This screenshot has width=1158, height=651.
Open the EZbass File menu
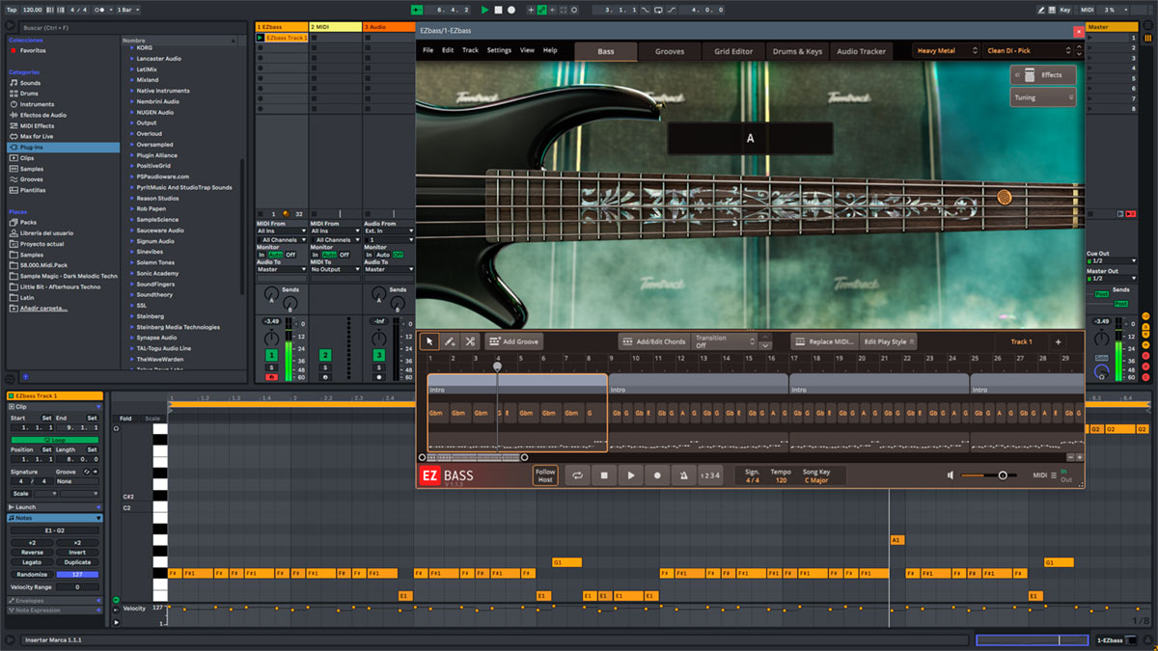(427, 50)
